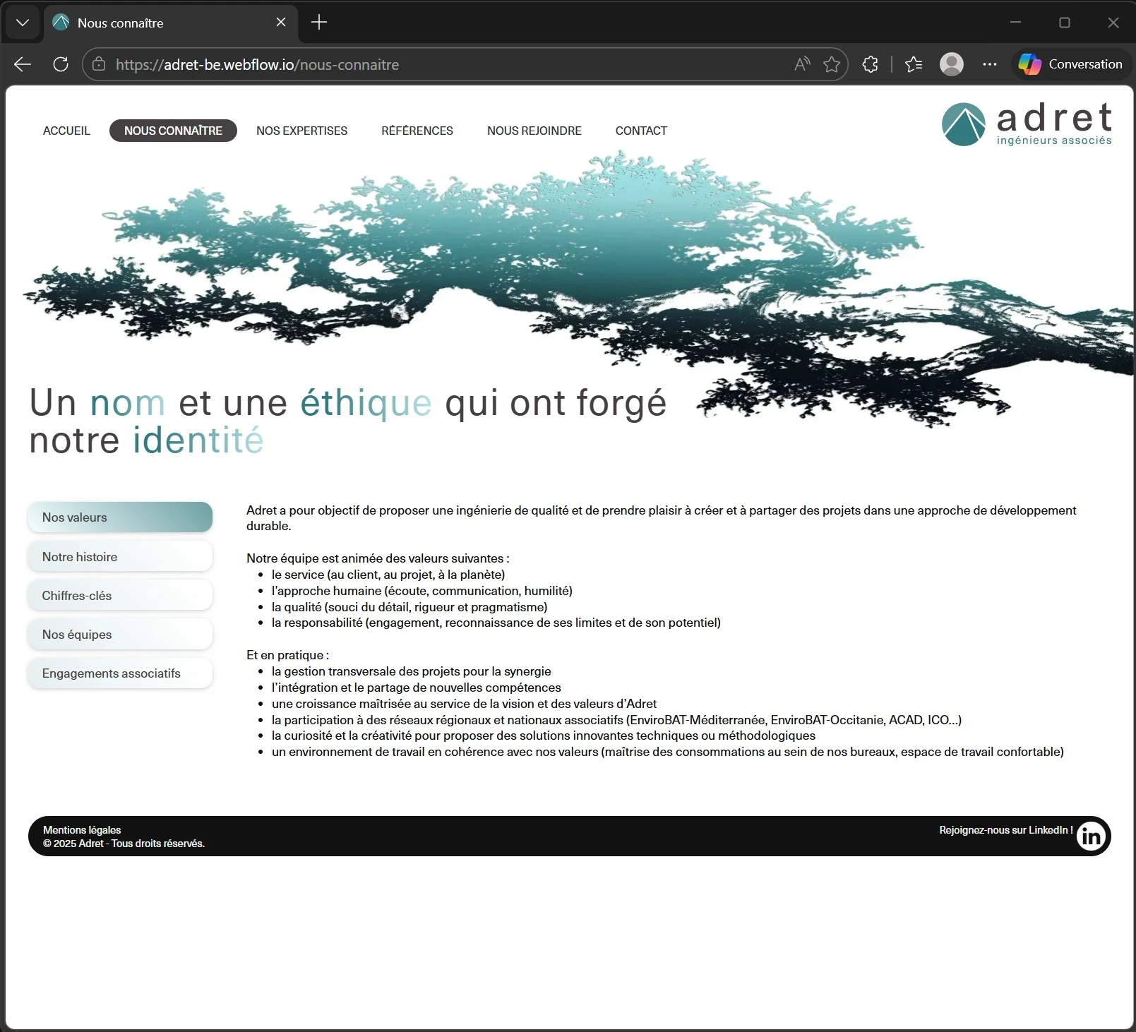Select the Nos valeurs section
This screenshot has width=1136, height=1032.
coord(119,517)
